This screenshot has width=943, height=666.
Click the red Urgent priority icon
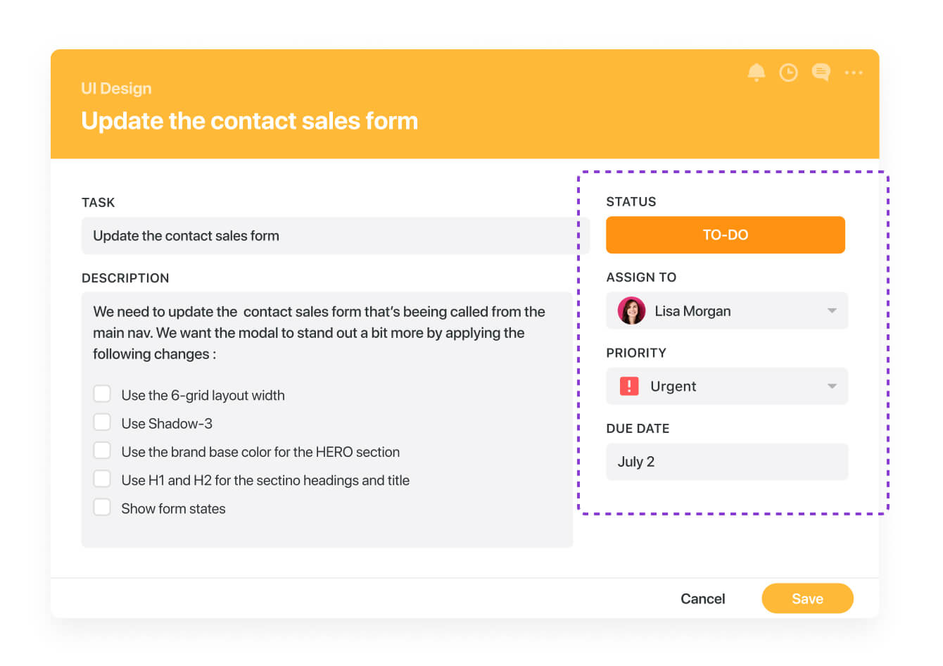(629, 386)
